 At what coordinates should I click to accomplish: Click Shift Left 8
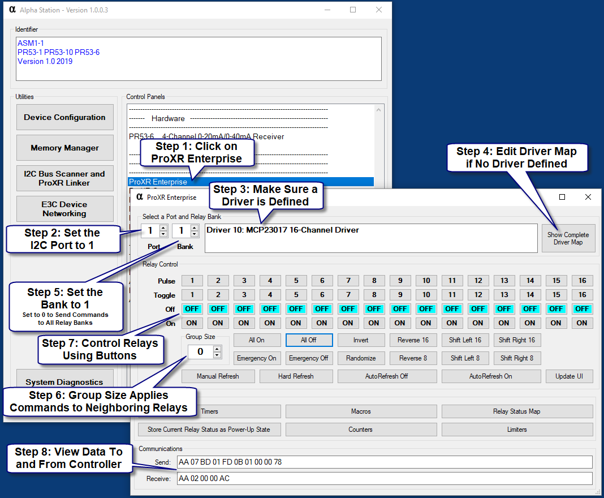coord(465,358)
